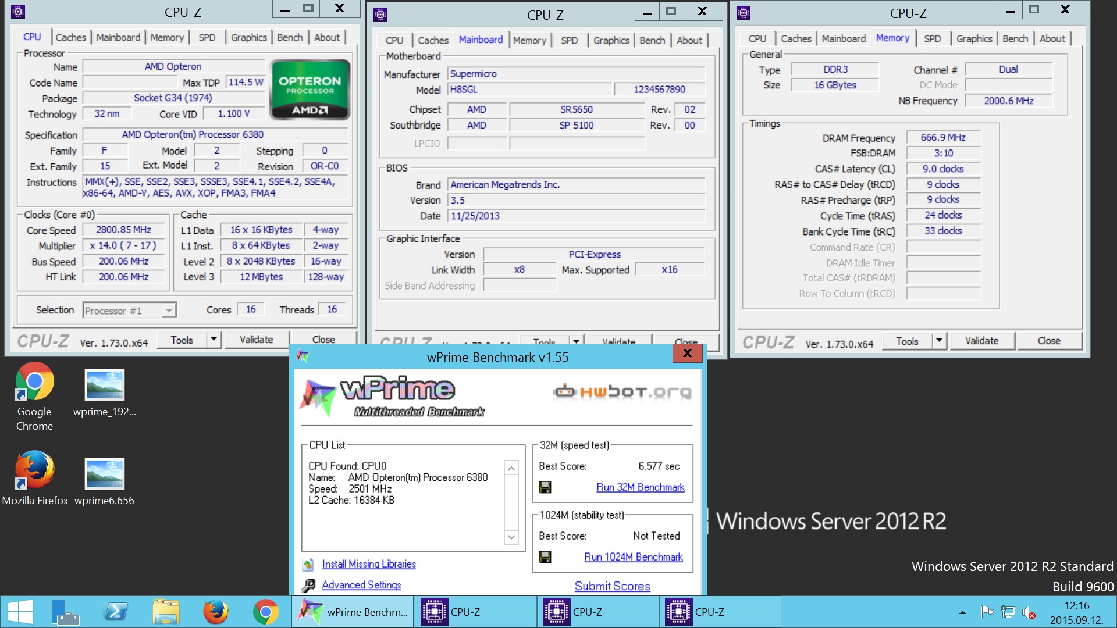
Task: Expand Tools dropdown arrow in middle CPU-Z
Action: click(x=576, y=341)
